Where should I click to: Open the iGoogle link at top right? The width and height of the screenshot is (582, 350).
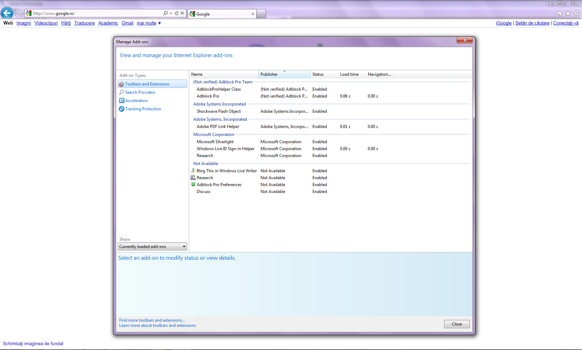tap(503, 23)
